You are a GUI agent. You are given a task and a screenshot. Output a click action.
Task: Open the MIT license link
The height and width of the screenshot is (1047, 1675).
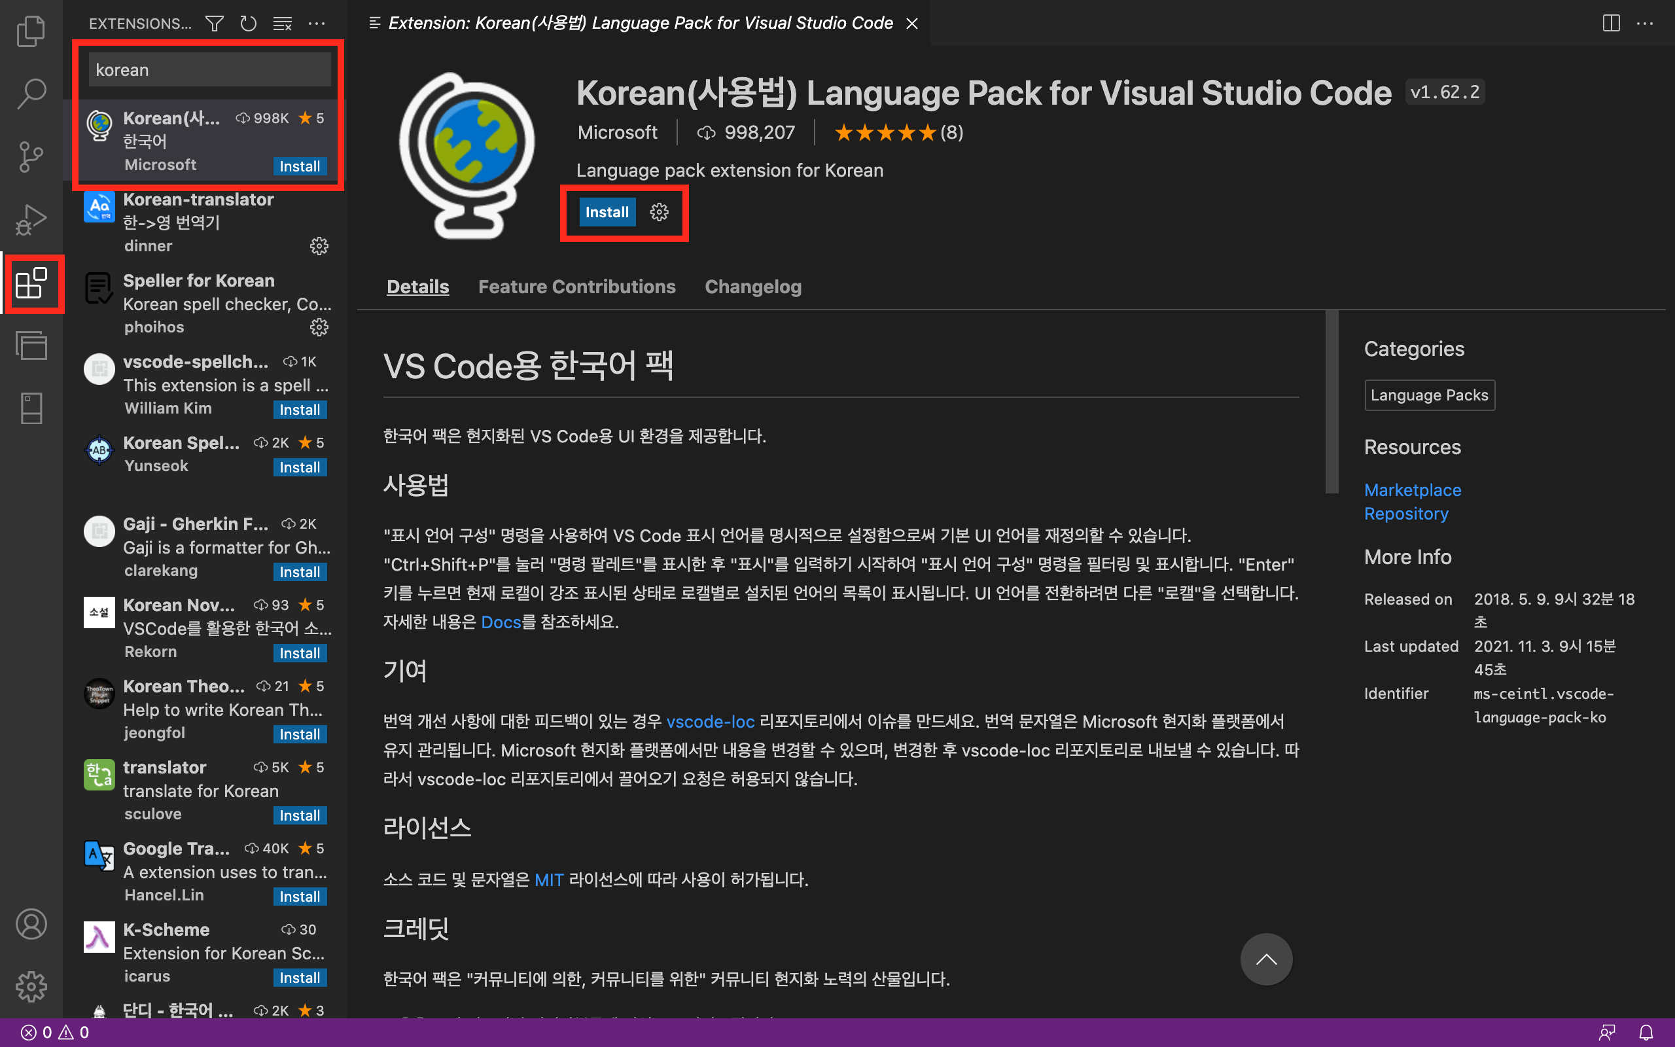tap(549, 879)
